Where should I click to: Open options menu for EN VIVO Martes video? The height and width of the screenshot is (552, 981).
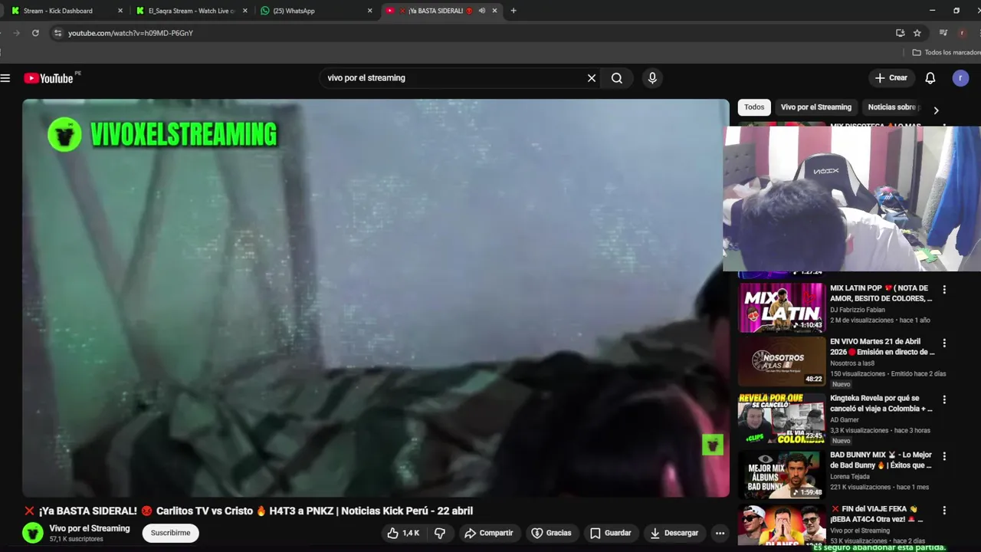pyautogui.click(x=944, y=343)
